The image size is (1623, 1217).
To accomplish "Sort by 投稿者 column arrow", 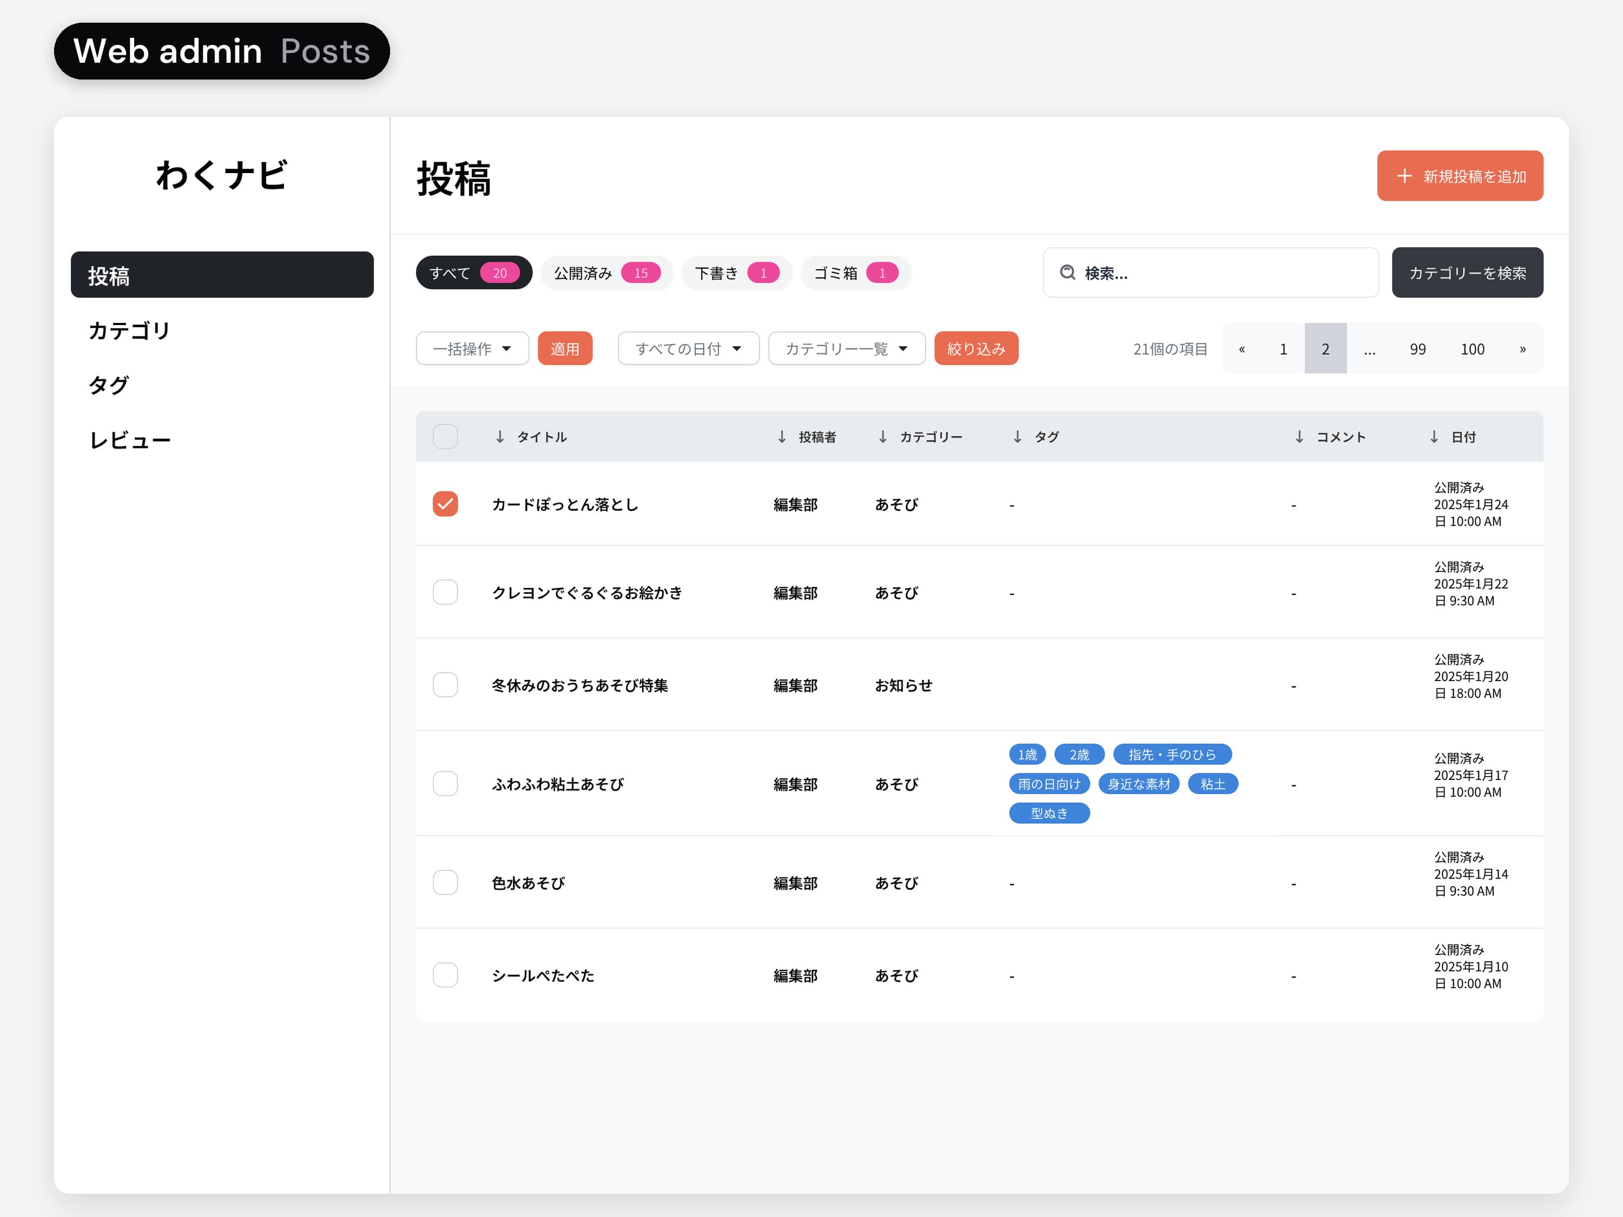I will pos(781,436).
